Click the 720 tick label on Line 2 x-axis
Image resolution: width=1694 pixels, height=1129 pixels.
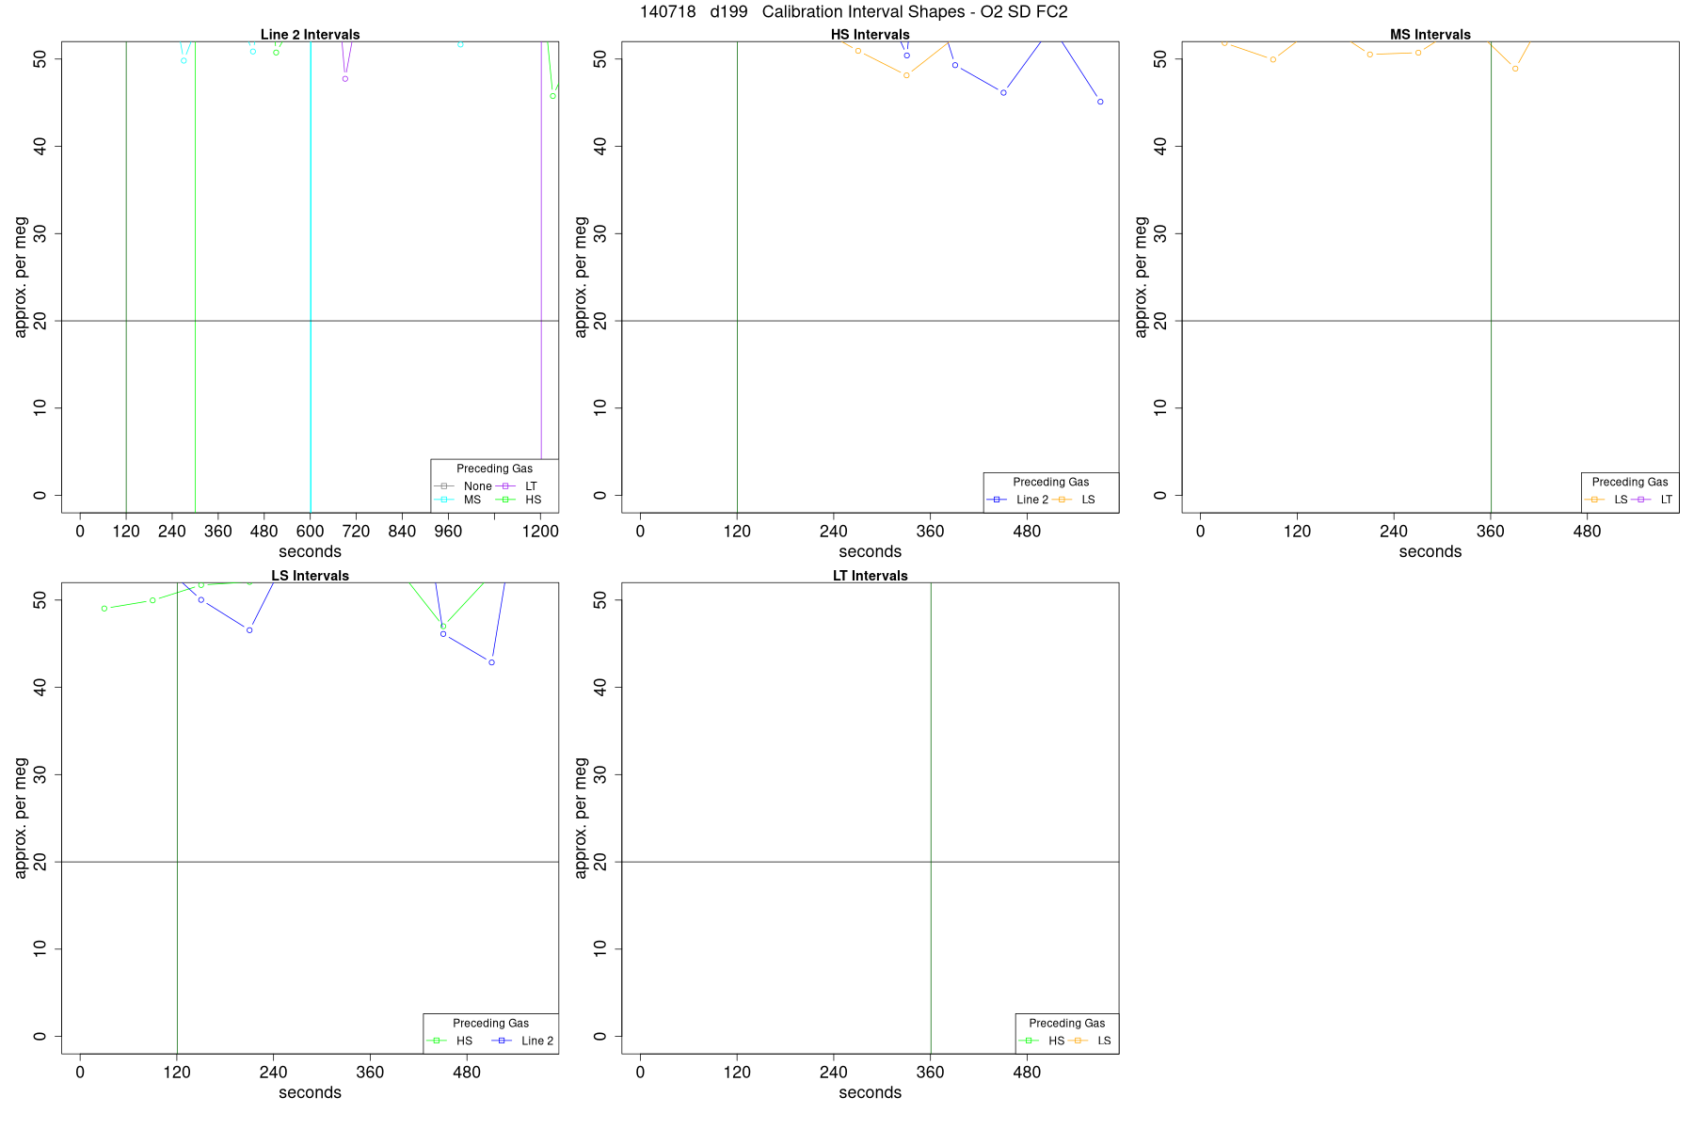tap(356, 531)
